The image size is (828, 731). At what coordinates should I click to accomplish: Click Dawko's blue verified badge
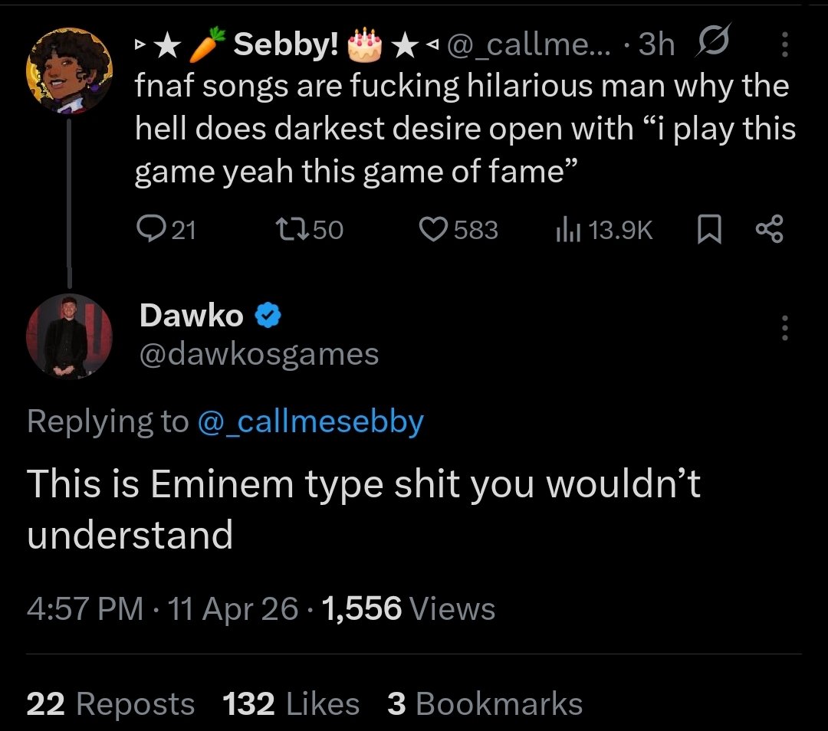click(268, 316)
